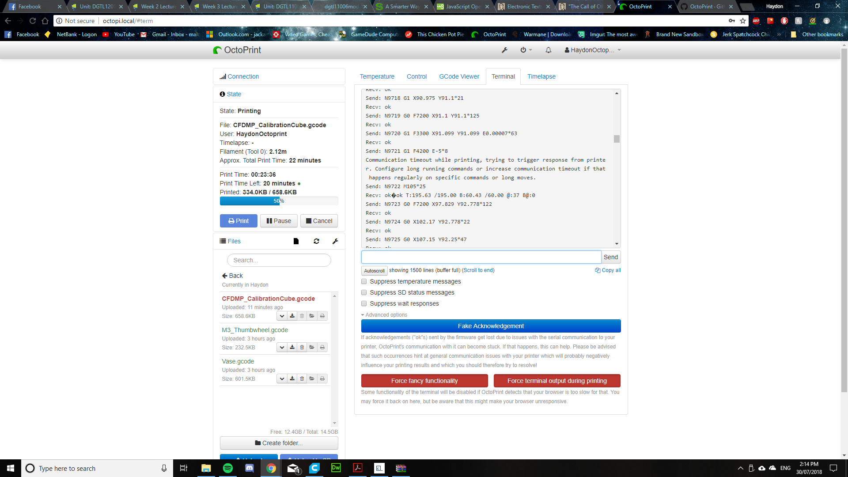Expand file details for CFDMP_CalibrationCube.gcode
The height and width of the screenshot is (477, 848).
click(x=282, y=316)
